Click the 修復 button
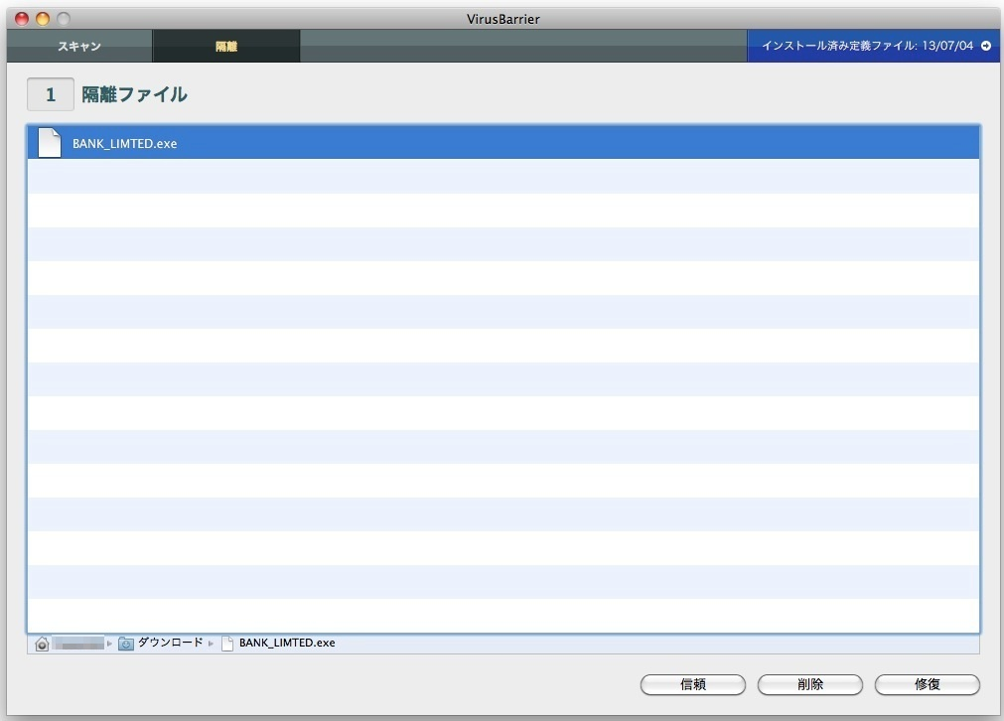 (928, 684)
